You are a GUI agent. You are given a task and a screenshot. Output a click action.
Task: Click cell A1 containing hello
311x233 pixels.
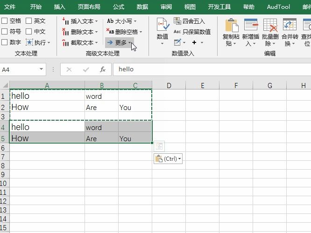point(47,96)
